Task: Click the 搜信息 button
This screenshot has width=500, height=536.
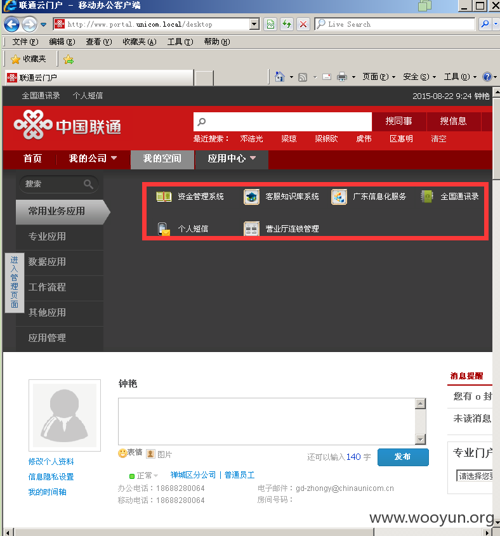Action: pyautogui.click(x=454, y=121)
